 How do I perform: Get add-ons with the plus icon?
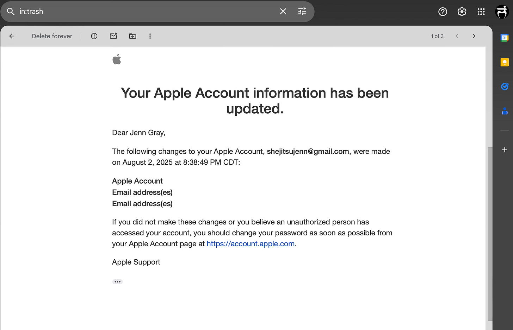(505, 150)
